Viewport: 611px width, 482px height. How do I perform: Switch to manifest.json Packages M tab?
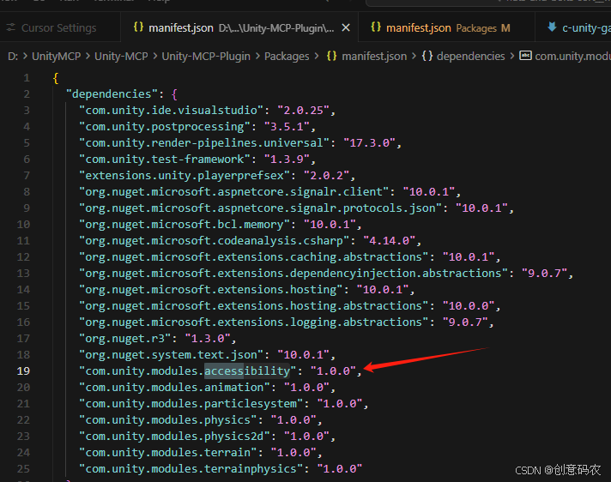coord(446,28)
